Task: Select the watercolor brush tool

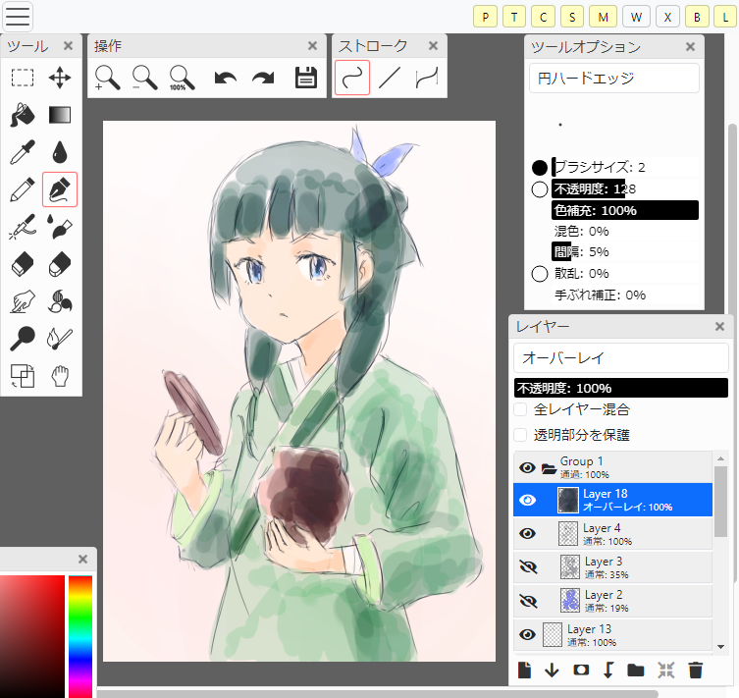Action: 60,227
